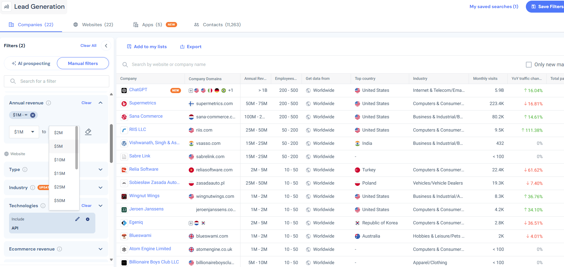The height and width of the screenshot is (267, 564).
Task: Open the Companies (22) tab
Action: tap(31, 25)
